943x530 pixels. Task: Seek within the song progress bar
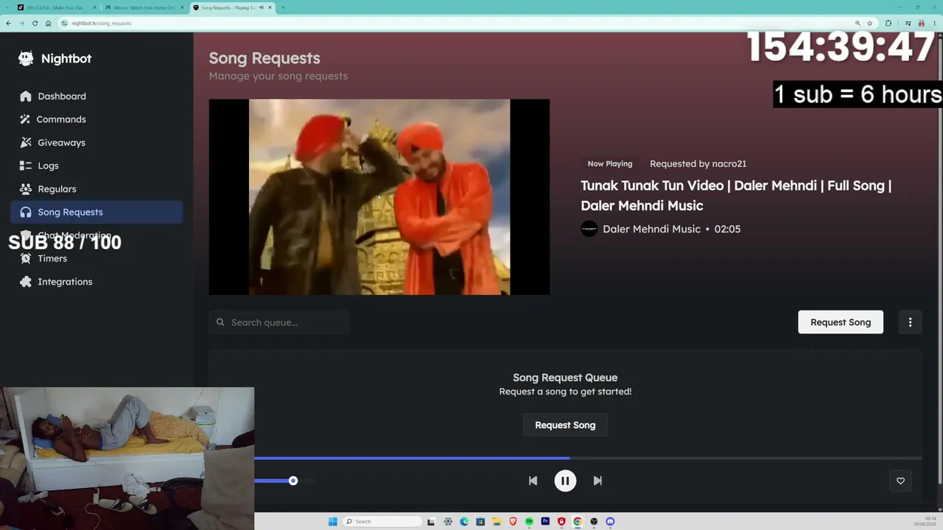tap(588, 458)
